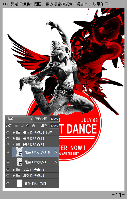
Task: Click the lock image pixels brush icon
Action: 22,126
